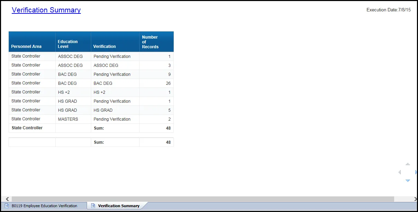
Task: Click the down navigation arrow
Action: pos(408,181)
